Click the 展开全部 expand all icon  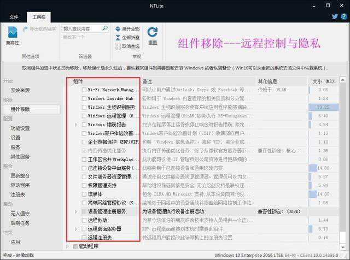(118, 29)
